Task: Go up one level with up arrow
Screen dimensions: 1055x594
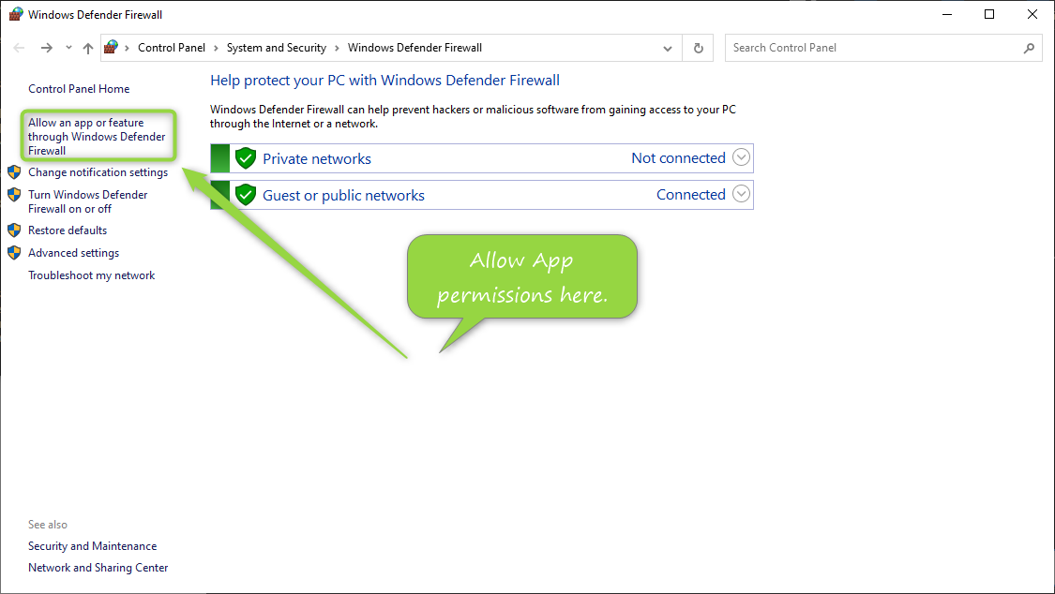Action: 88,48
